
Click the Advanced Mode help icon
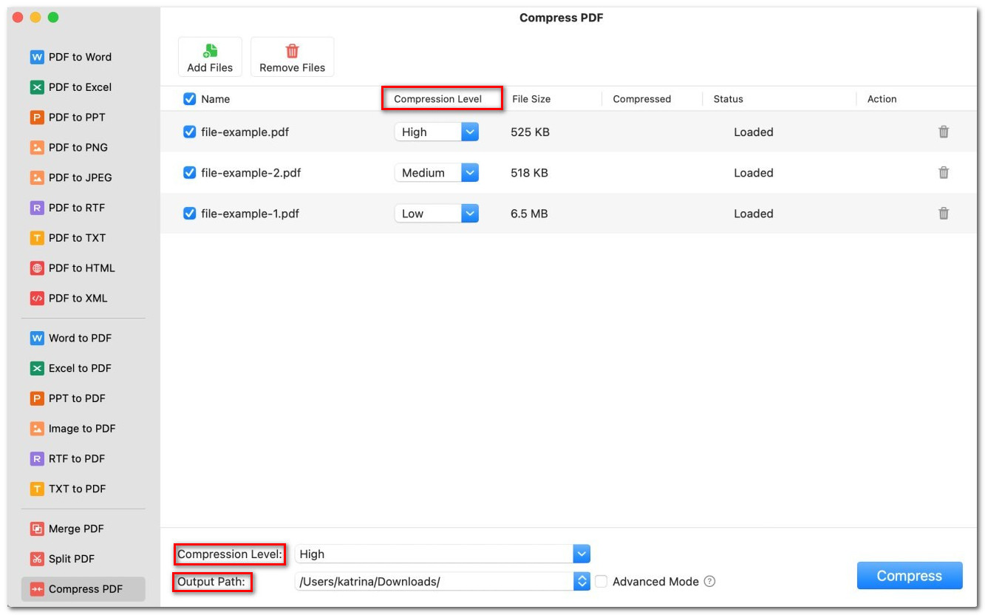pyautogui.click(x=709, y=582)
